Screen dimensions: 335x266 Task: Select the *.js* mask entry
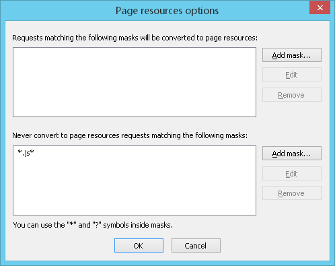click(x=26, y=153)
